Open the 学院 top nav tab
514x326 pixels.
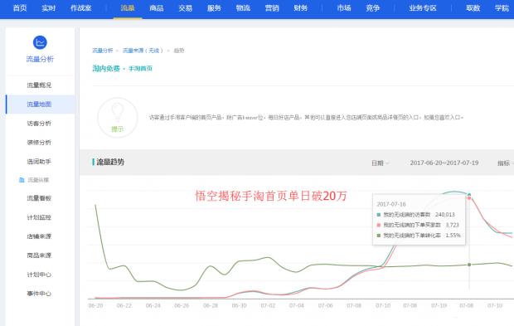pyautogui.click(x=502, y=8)
